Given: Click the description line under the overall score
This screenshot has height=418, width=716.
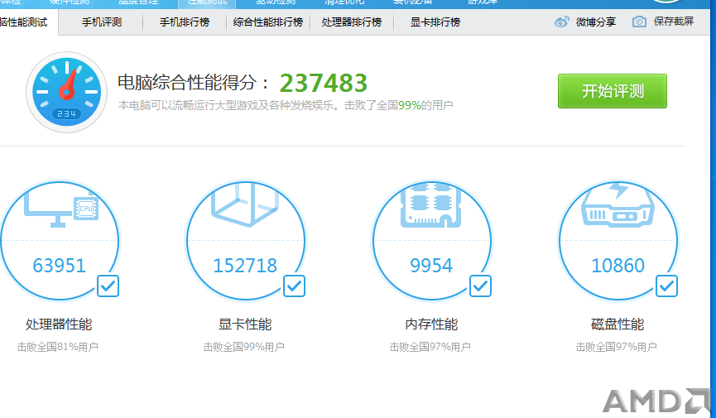Looking at the screenshot, I should (x=286, y=105).
